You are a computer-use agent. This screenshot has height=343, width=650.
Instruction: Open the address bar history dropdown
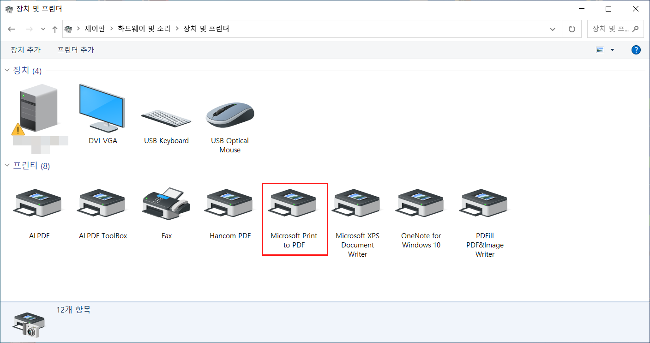pyautogui.click(x=553, y=29)
